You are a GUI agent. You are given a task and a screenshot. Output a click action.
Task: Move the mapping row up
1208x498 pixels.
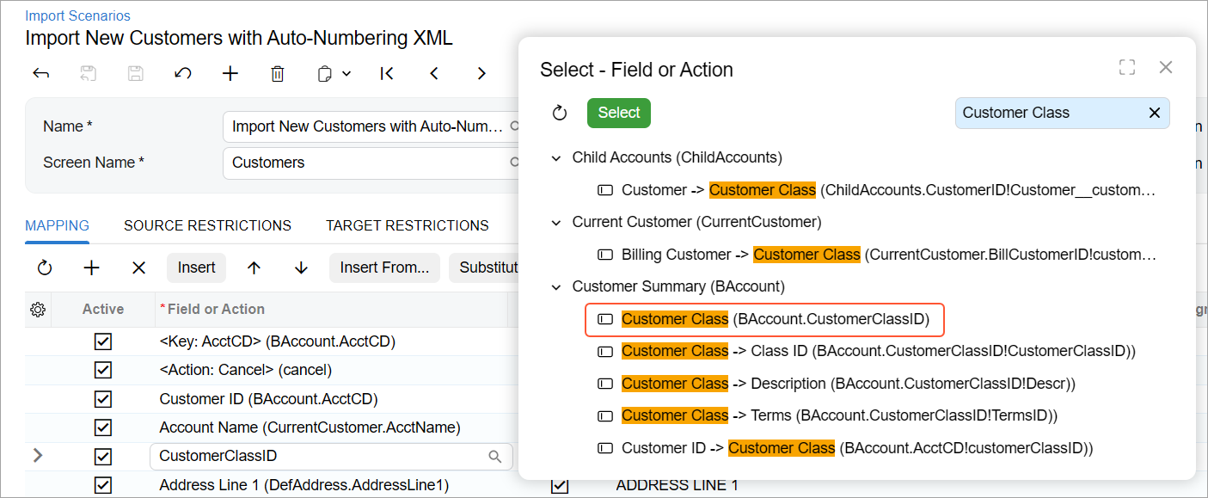coord(254,267)
